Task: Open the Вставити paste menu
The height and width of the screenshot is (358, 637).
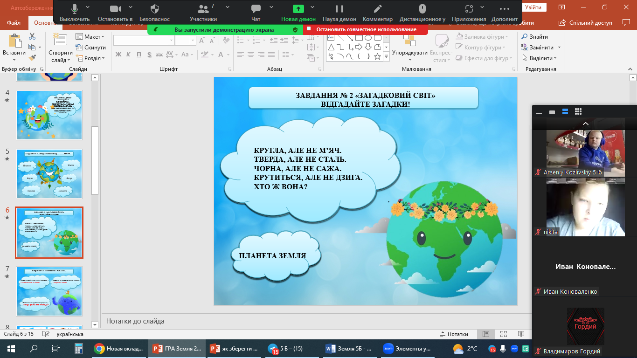Action: pos(14,48)
